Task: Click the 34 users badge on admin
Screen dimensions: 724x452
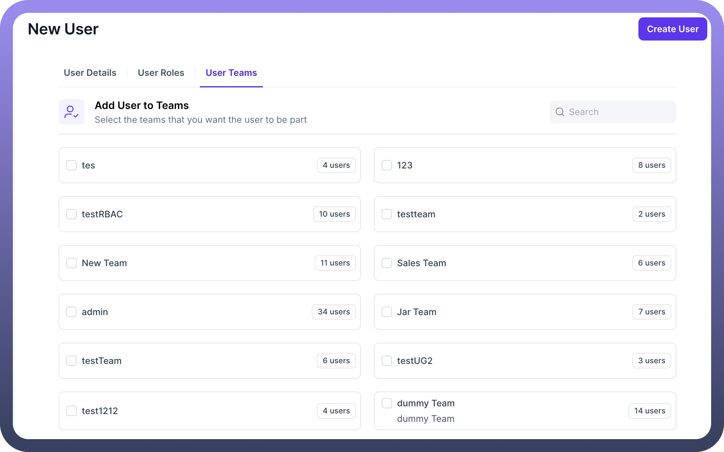Action: point(334,312)
